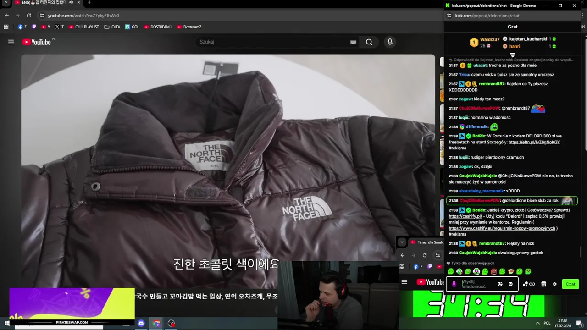Open the Dostream2 bookmark

click(x=189, y=27)
